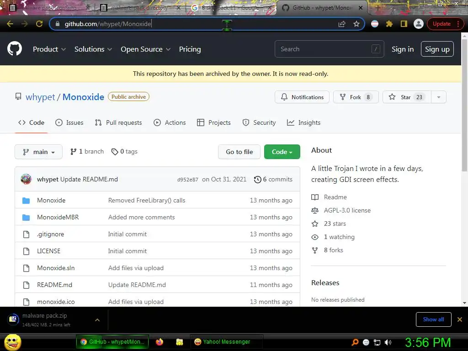Switch to the Code tab

pyautogui.click(x=31, y=122)
